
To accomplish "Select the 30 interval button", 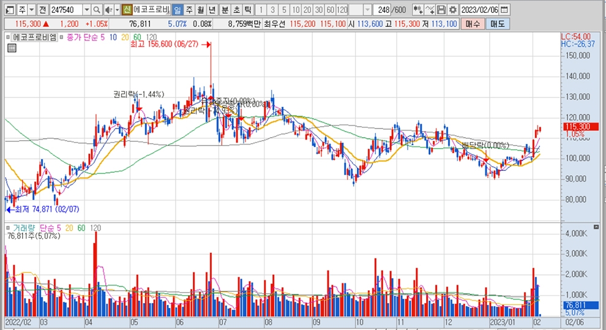I will point(319,10).
